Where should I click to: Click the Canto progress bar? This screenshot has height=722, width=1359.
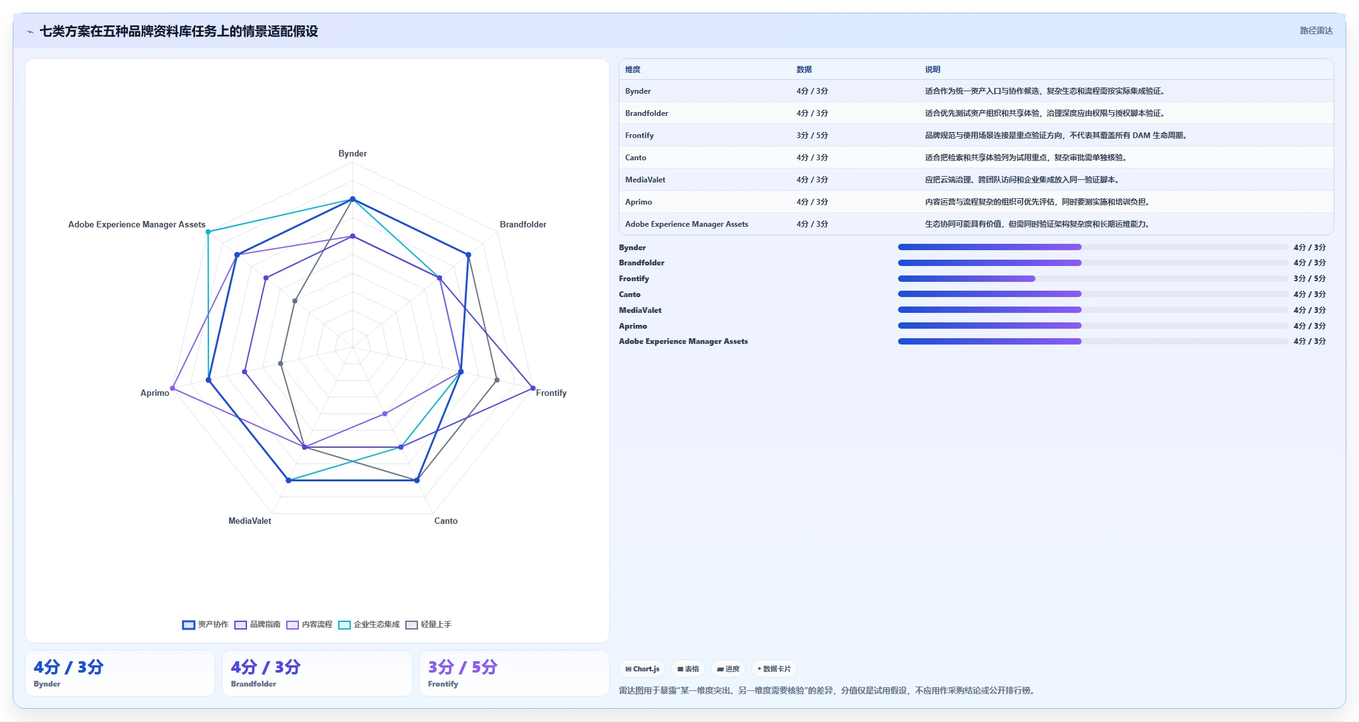tap(1092, 294)
